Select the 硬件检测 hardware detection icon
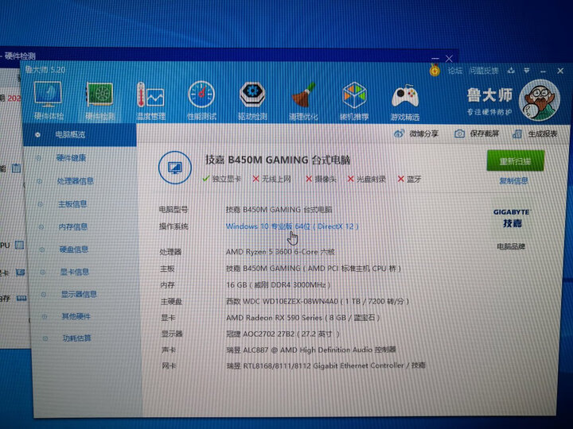This screenshot has width=573, height=429. pyautogui.click(x=99, y=101)
